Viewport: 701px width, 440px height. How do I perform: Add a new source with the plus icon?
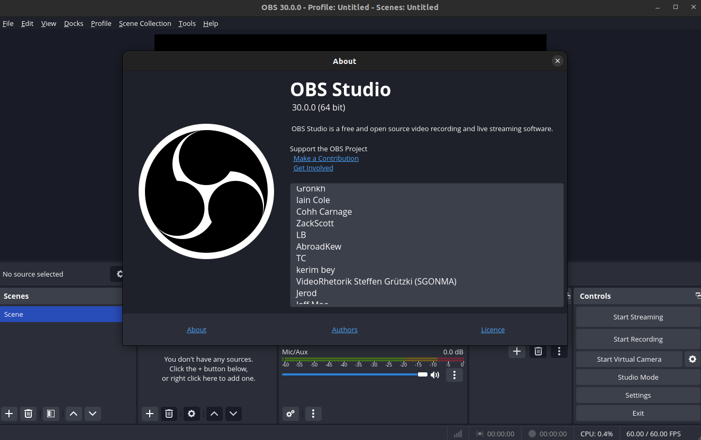click(x=150, y=414)
